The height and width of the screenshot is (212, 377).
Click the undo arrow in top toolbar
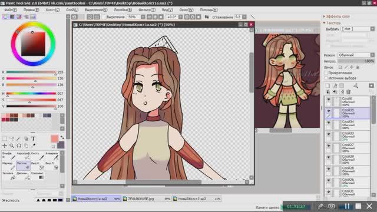pyautogui.click(x=74, y=17)
